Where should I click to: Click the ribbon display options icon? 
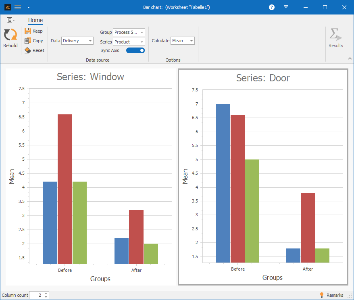(285, 7)
